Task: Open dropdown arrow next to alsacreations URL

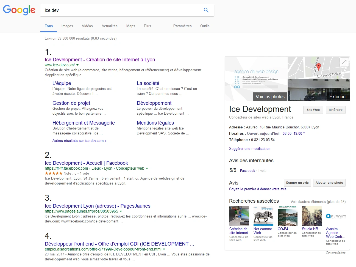Action: 164,249
